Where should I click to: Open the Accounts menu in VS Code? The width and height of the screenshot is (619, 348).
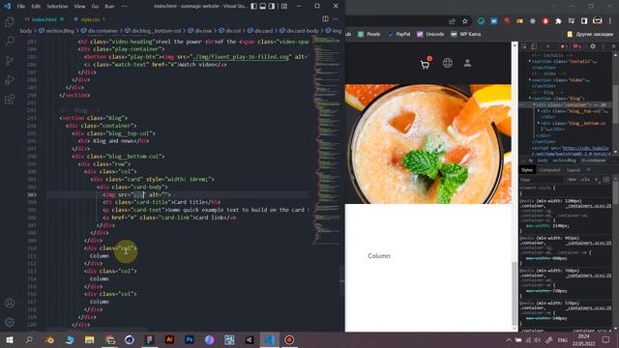click(10, 303)
